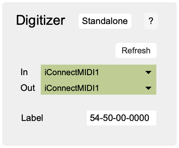Open help with the question mark button

pyautogui.click(x=151, y=21)
